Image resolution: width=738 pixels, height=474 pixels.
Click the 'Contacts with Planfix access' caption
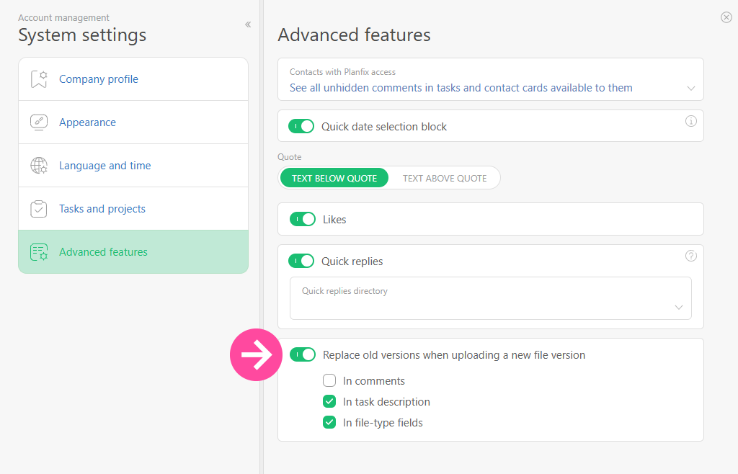pyautogui.click(x=342, y=72)
